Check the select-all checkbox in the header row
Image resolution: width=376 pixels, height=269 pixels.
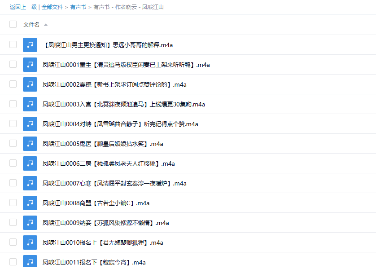tap(13, 24)
